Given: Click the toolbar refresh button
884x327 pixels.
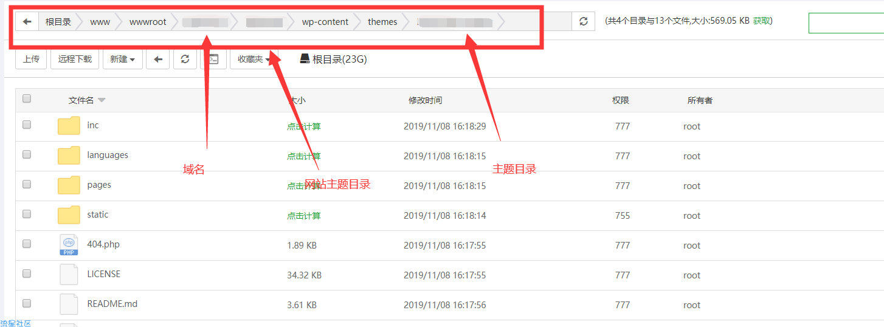Looking at the screenshot, I should click(x=185, y=59).
